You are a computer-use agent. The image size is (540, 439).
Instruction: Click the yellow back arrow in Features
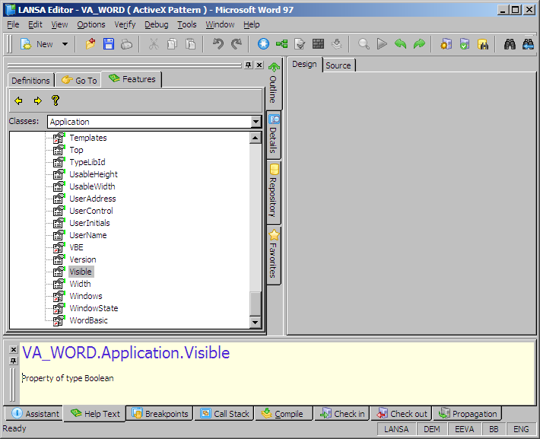[x=19, y=100]
